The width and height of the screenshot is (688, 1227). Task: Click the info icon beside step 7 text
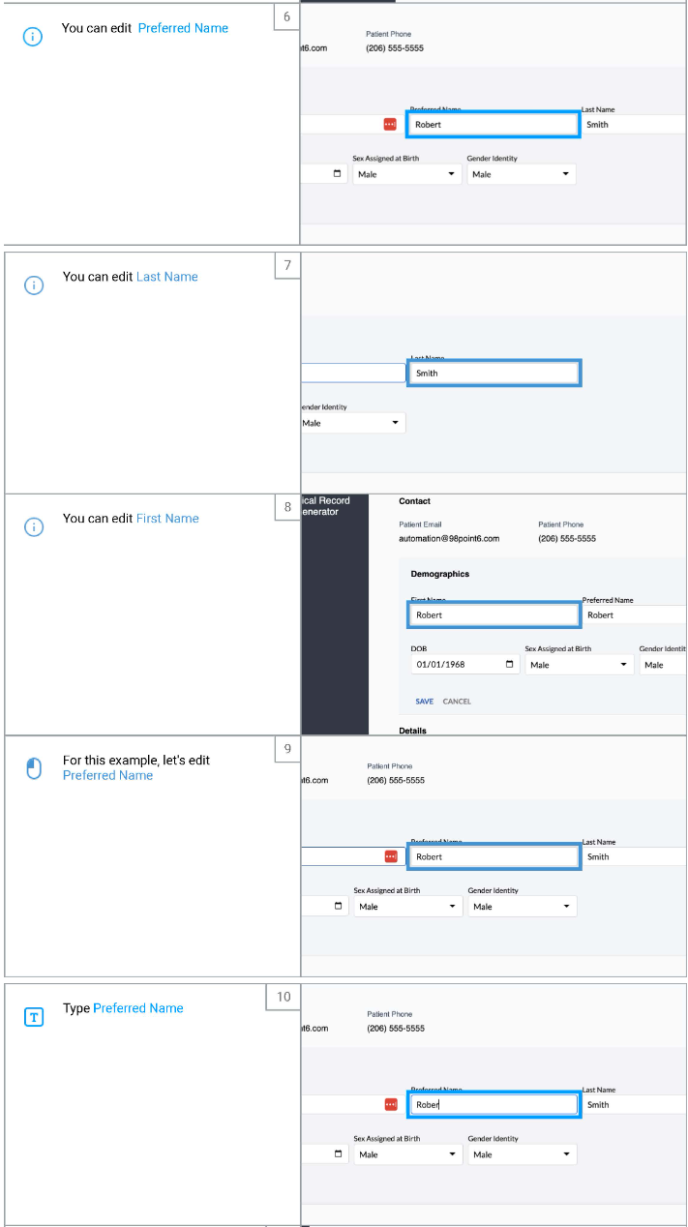click(34, 284)
